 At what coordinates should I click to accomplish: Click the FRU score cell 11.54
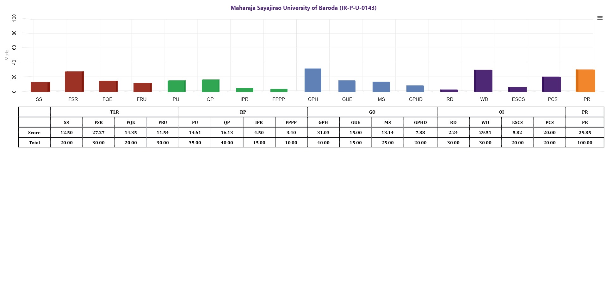click(x=163, y=133)
